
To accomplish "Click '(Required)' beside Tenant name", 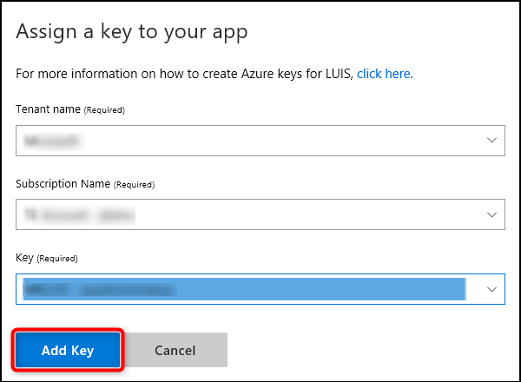I will click(104, 110).
